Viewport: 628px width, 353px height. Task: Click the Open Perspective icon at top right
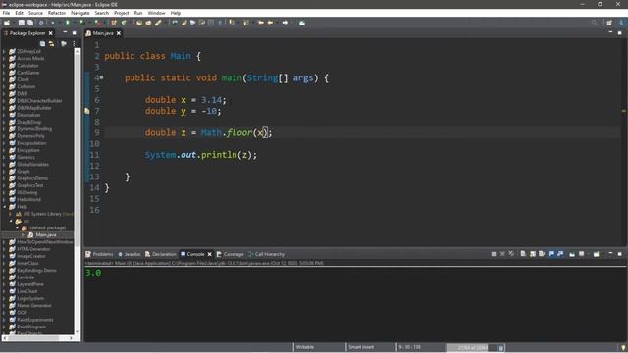[x=609, y=23]
